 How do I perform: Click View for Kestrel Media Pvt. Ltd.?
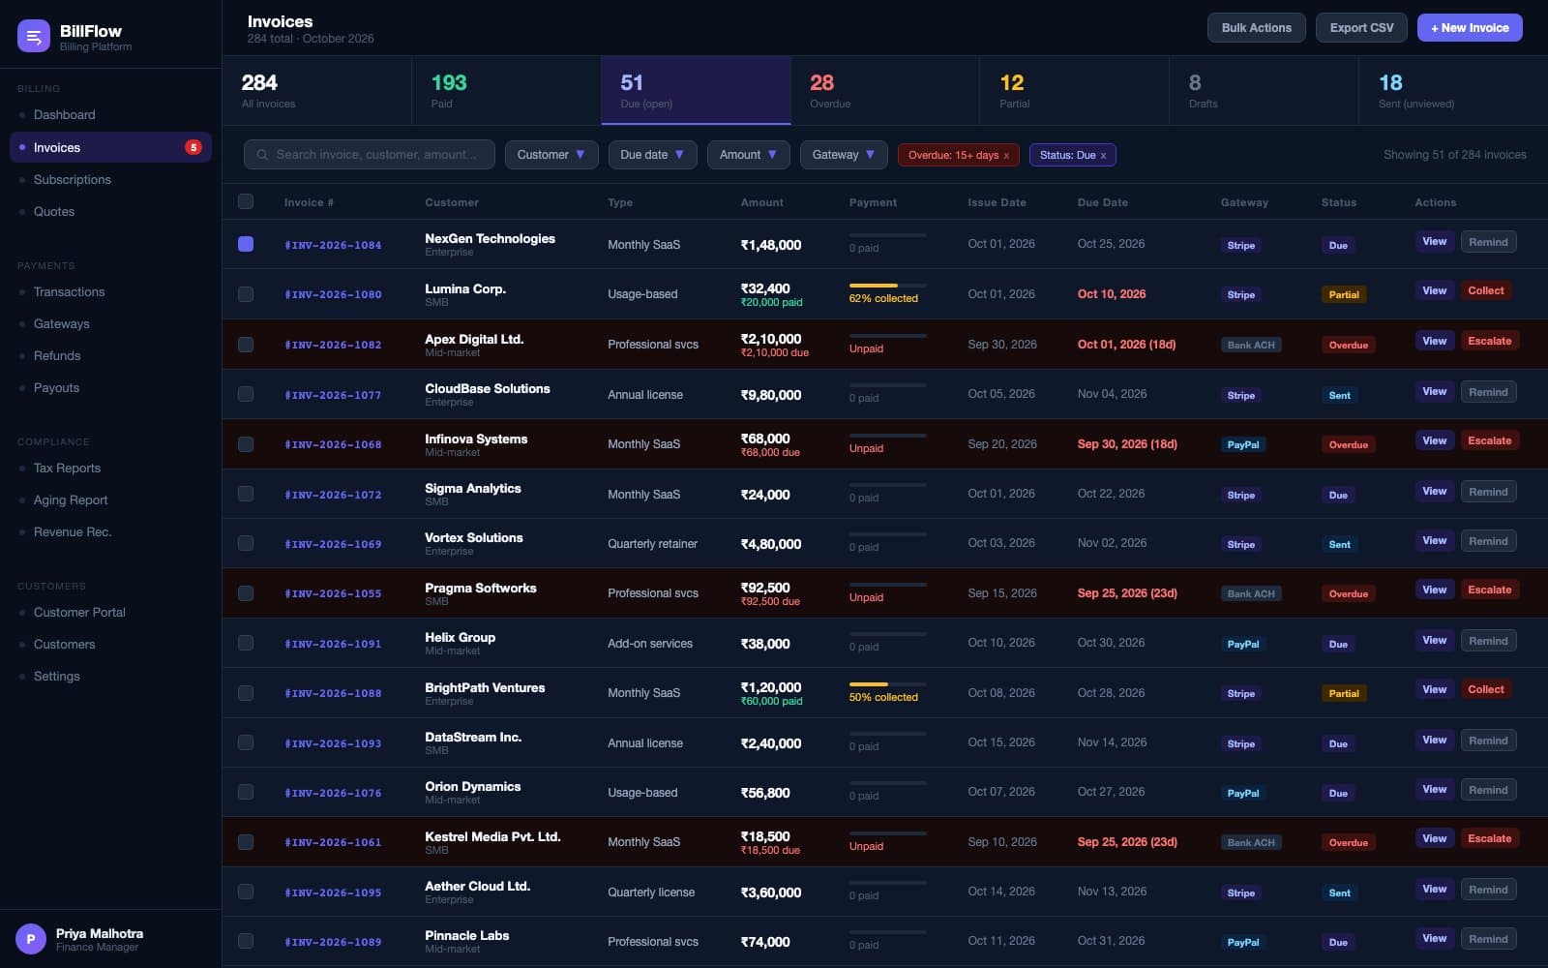(1434, 838)
